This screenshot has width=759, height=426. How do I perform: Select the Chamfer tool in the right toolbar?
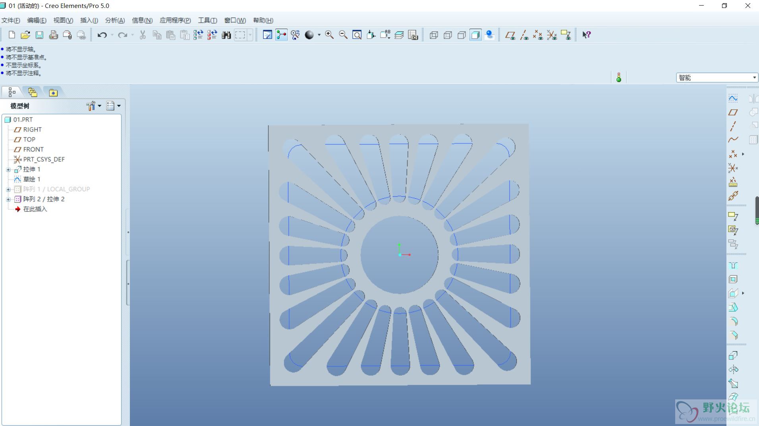pyautogui.click(x=733, y=335)
